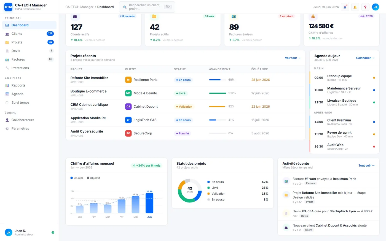
Task: Click the CTM logo icon
Action: click(x=9, y=7)
